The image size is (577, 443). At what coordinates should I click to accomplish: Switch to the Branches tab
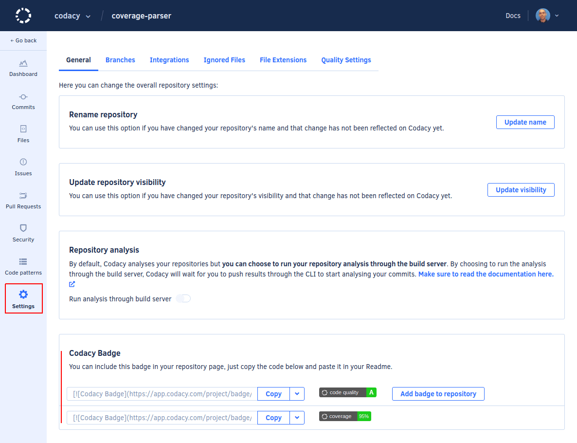pos(120,60)
